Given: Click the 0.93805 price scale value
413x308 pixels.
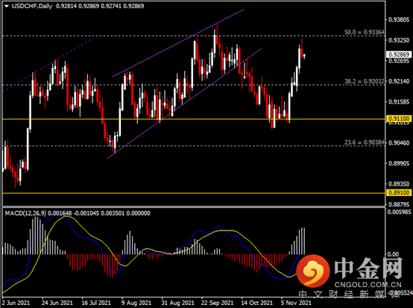Looking at the screenshot, I should (399, 19).
